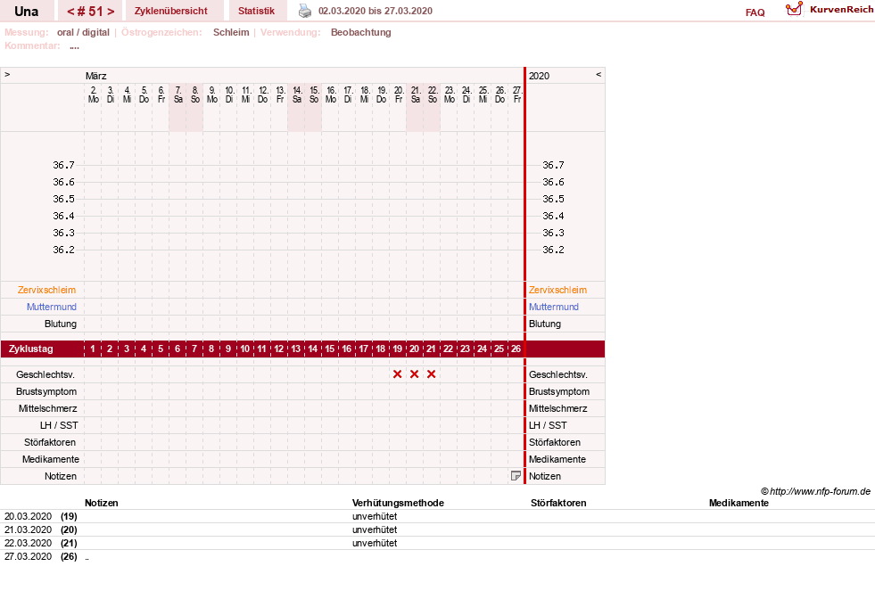This screenshot has width=875, height=591.
Task: Click the notes row dated 22.03.2020
Action: tap(437, 543)
